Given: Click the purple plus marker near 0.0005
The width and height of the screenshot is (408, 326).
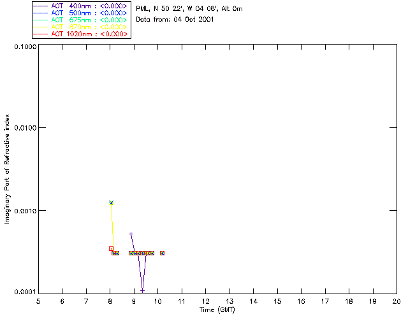Looking at the screenshot, I should pyautogui.click(x=131, y=234).
